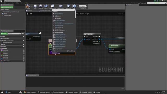Open the Add New dropdown

point(4,34)
